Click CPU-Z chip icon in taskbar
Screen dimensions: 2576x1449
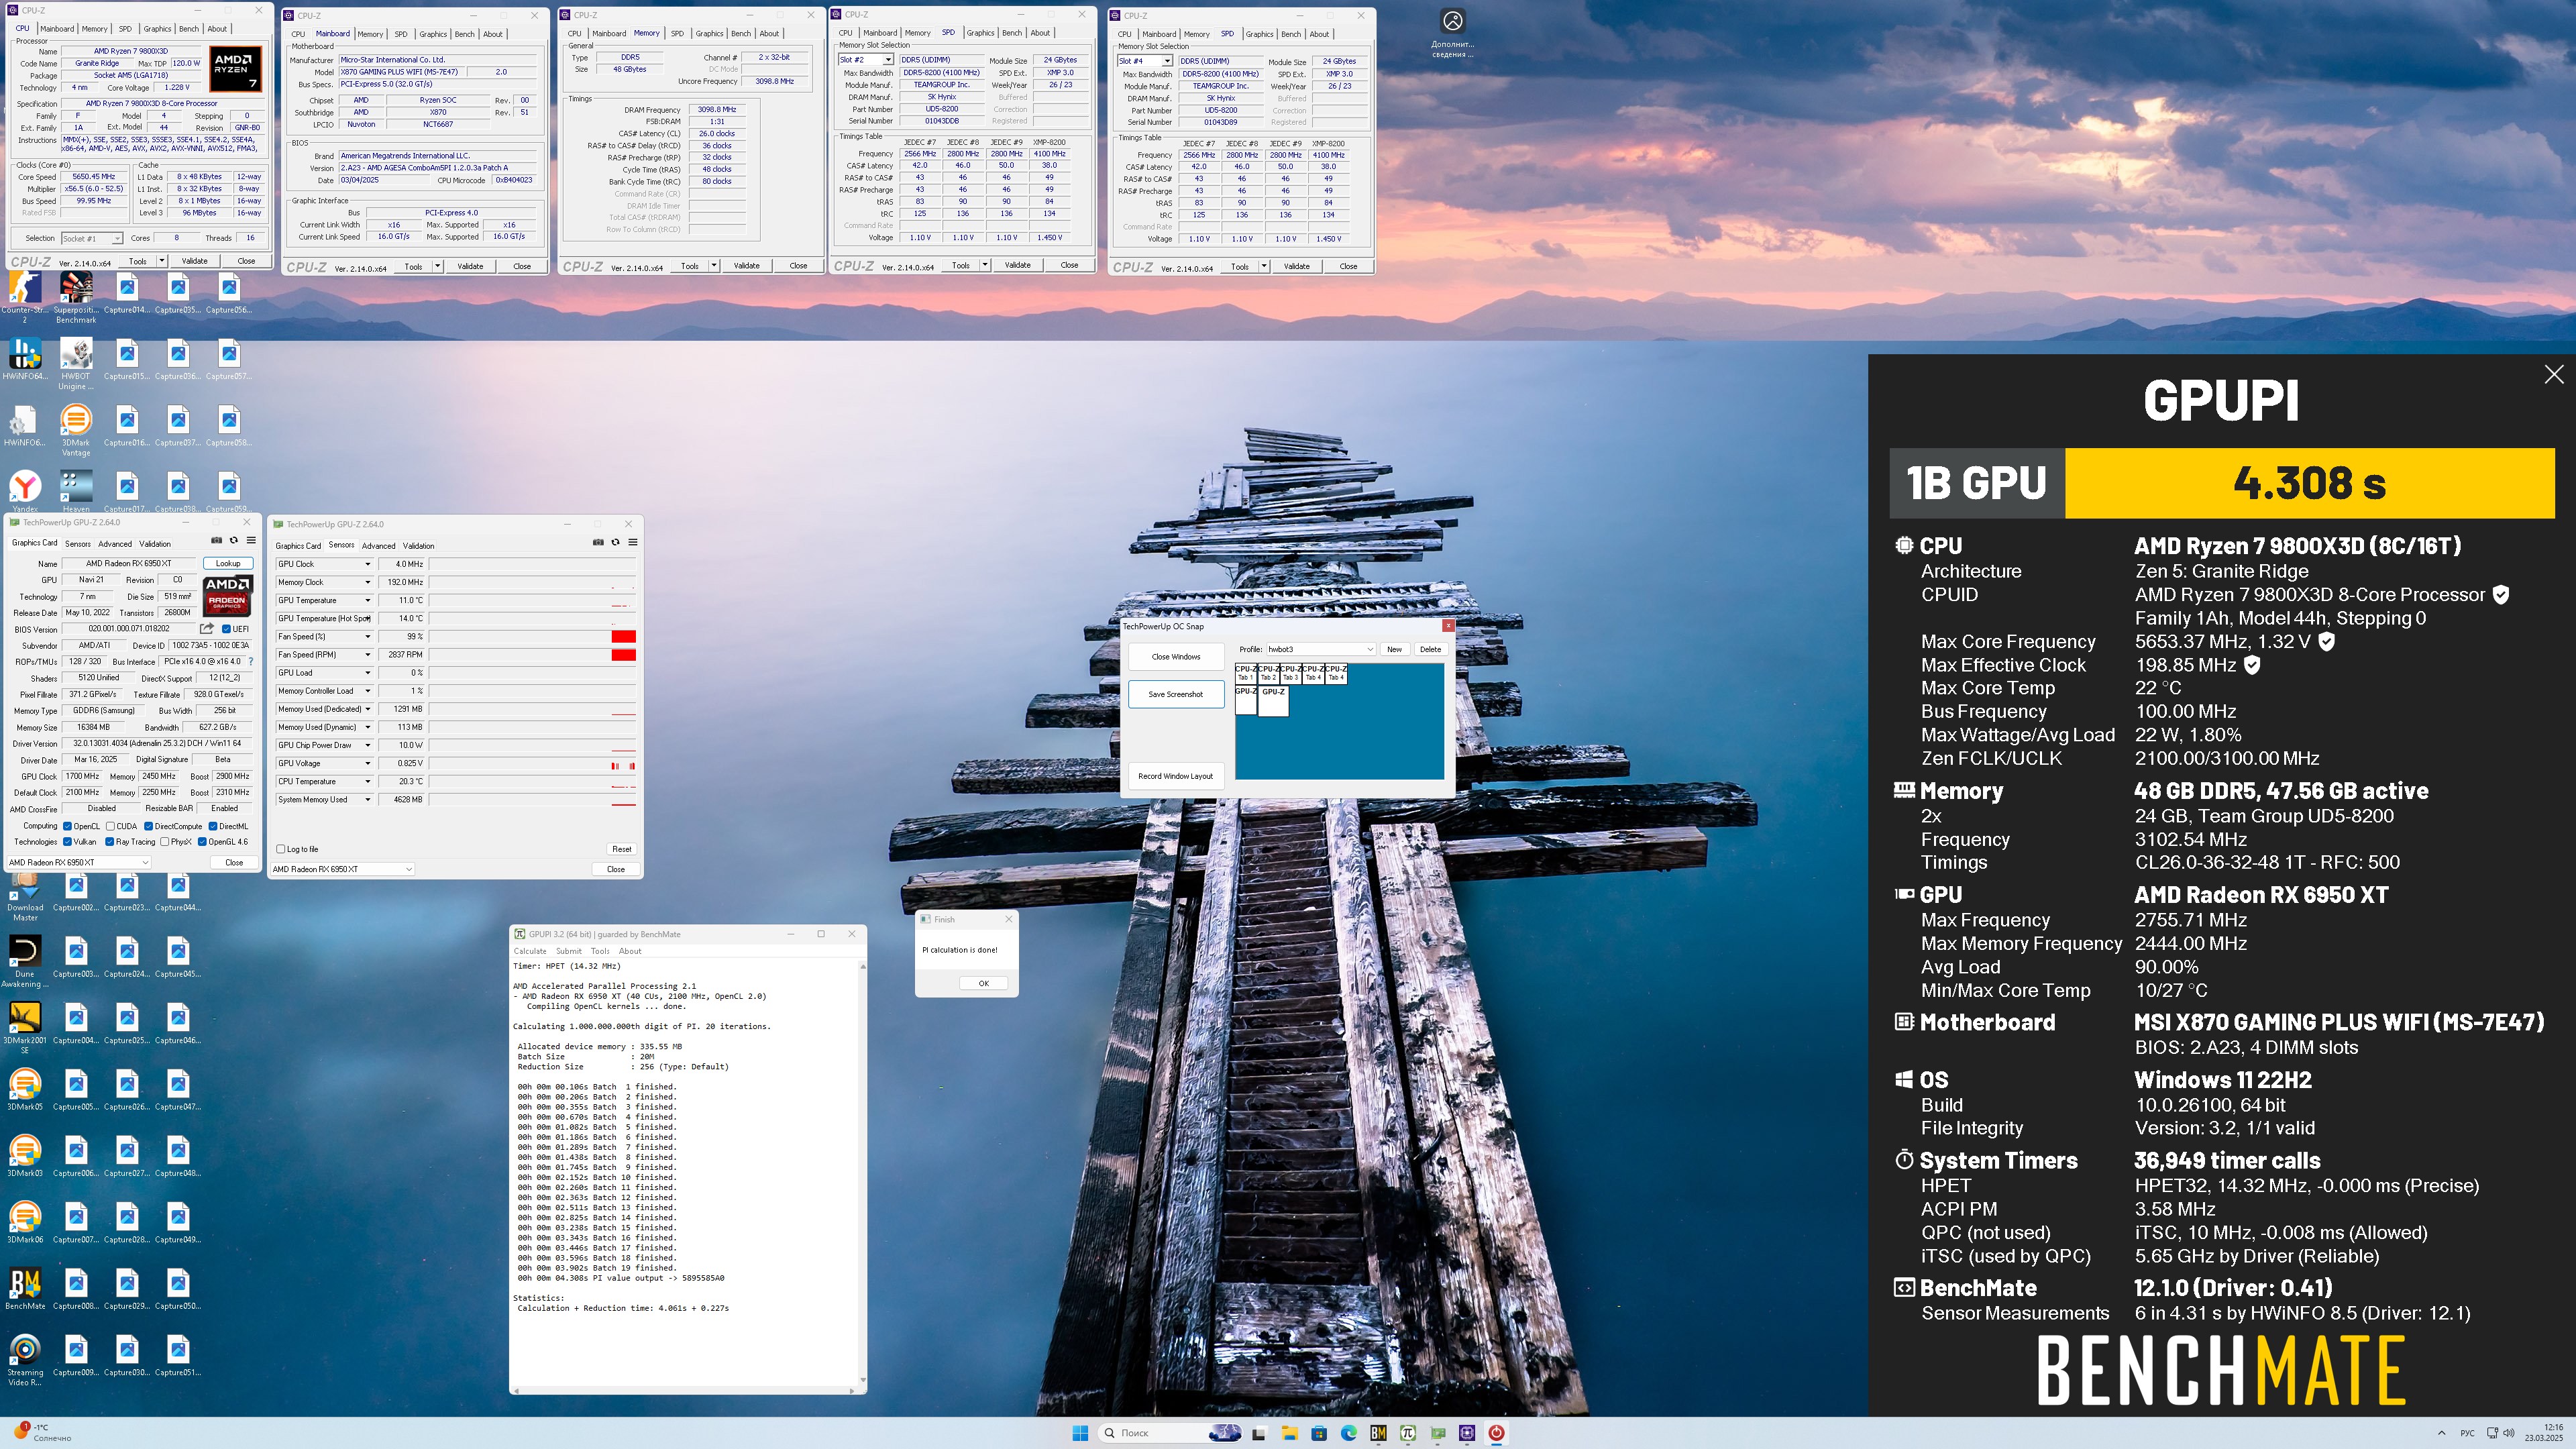[1467, 1433]
